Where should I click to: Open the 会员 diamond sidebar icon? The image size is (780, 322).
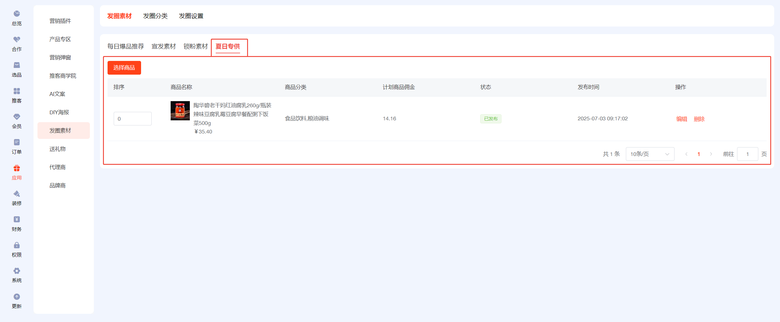click(x=17, y=117)
